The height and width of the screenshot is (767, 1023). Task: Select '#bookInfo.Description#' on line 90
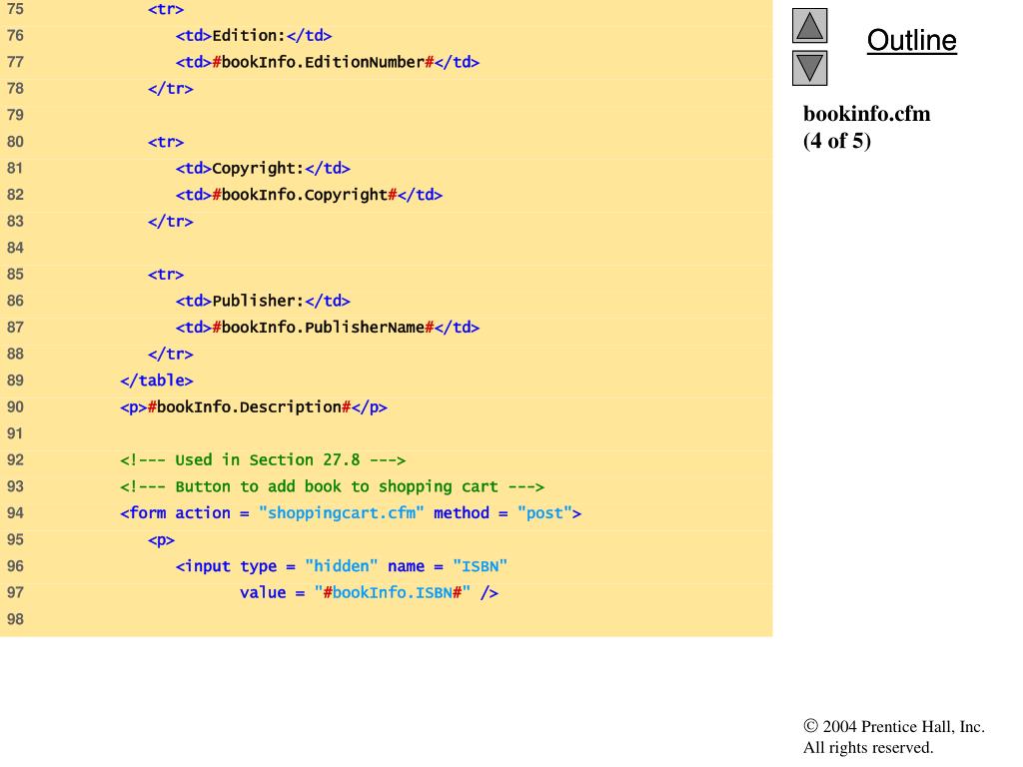249,407
